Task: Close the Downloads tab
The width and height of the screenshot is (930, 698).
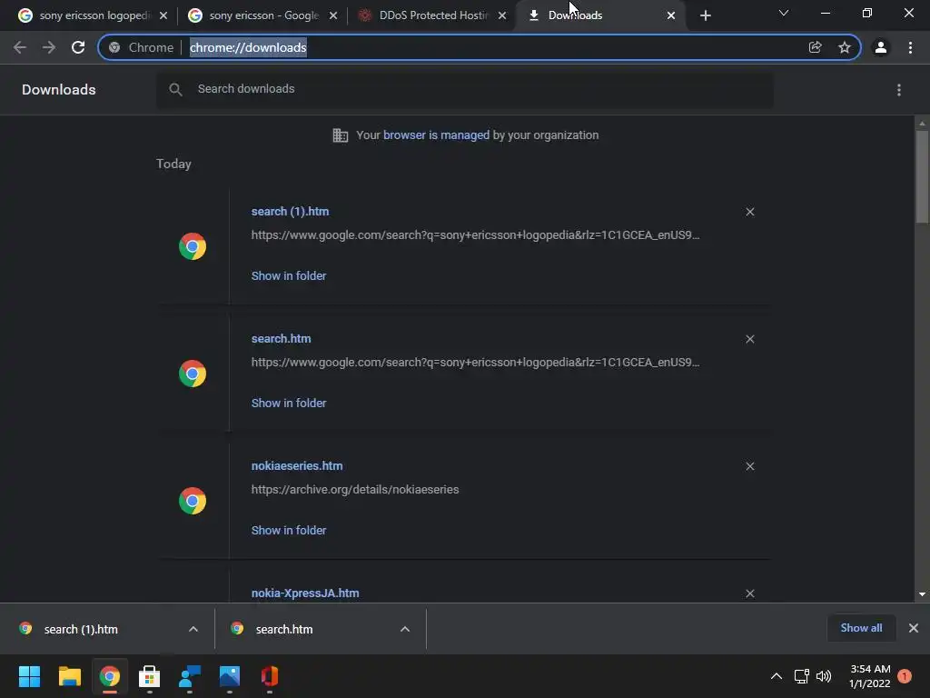Action: (671, 15)
